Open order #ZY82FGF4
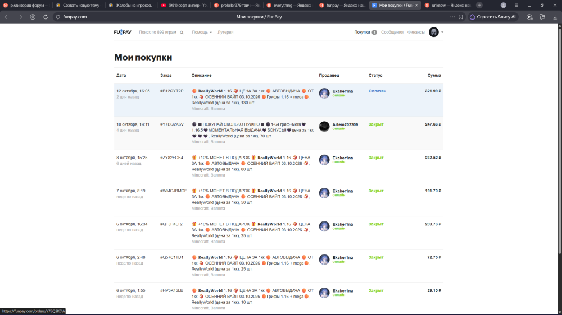Image resolution: width=562 pixels, height=315 pixels. pos(171,157)
